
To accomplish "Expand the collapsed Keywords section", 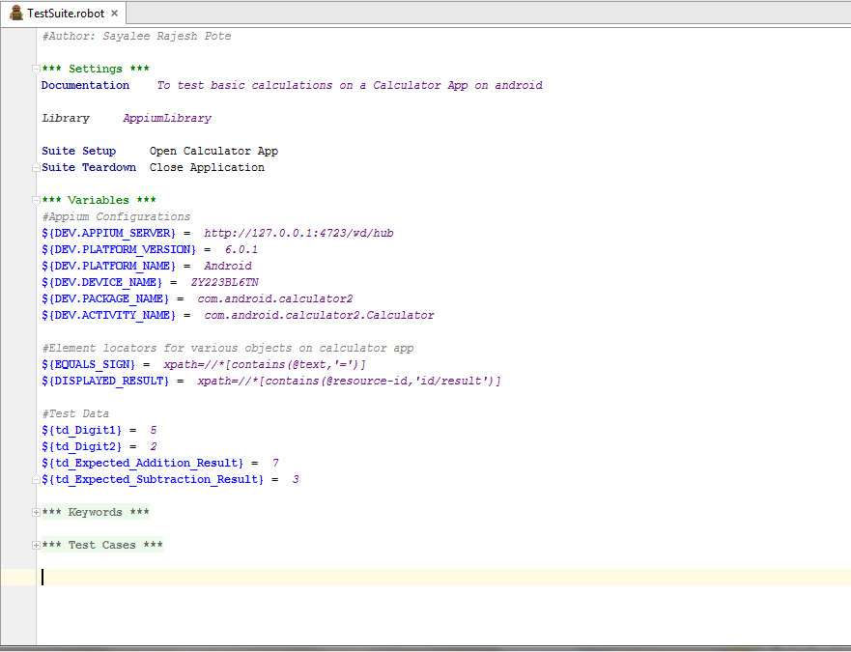I will coord(37,513).
